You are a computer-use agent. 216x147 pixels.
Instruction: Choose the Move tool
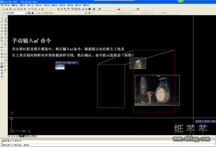pyautogui.click(x=6, y=34)
